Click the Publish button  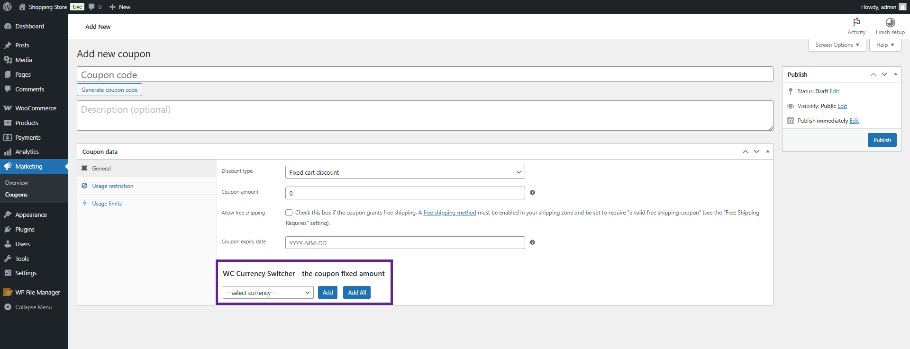(x=882, y=140)
